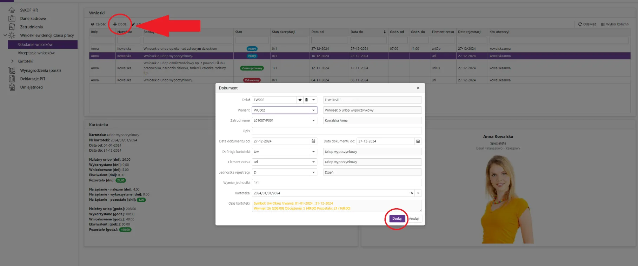
Task: Expand the Jednostka rejestracji dropdown
Action: tap(313, 173)
